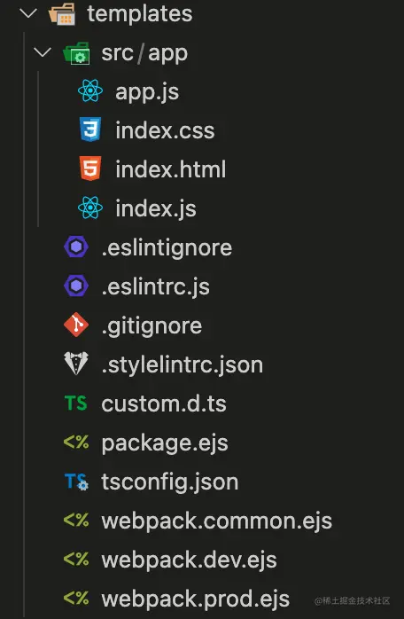404x619 pixels.
Task: Click the green src/app folder icon
Action: tap(76, 53)
